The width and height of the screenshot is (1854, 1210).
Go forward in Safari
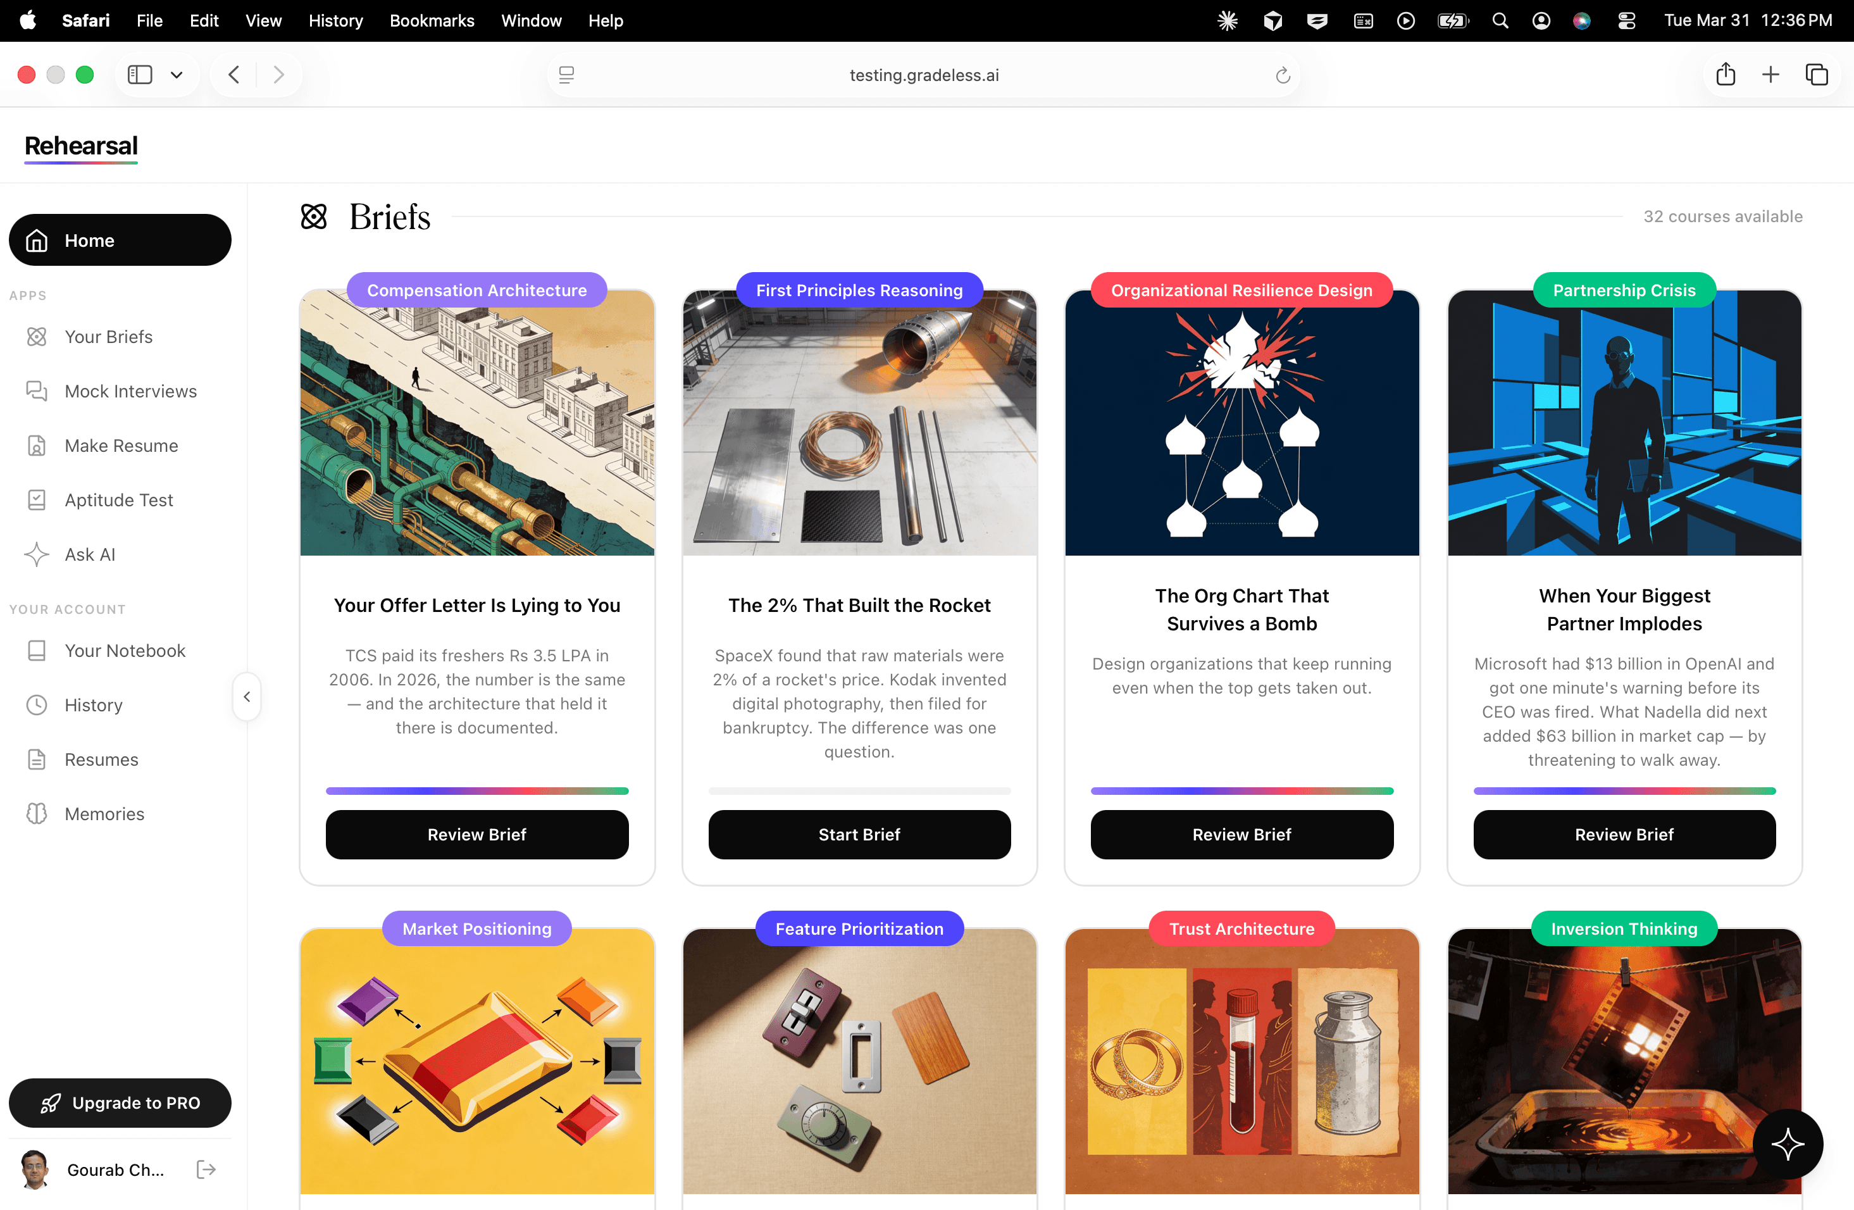(279, 75)
